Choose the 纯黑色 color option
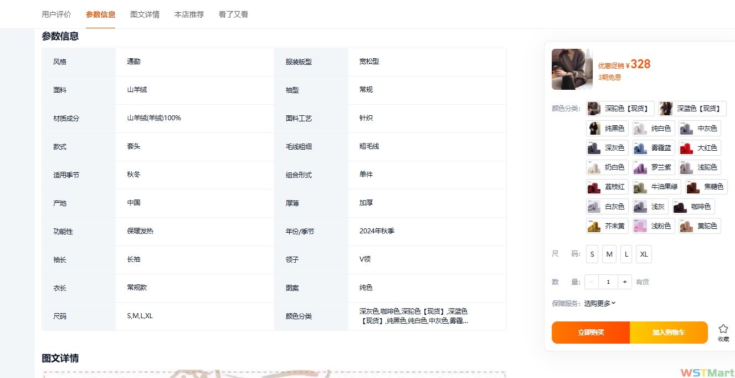The width and height of the screenshot is (735, 378). point(607,129)
